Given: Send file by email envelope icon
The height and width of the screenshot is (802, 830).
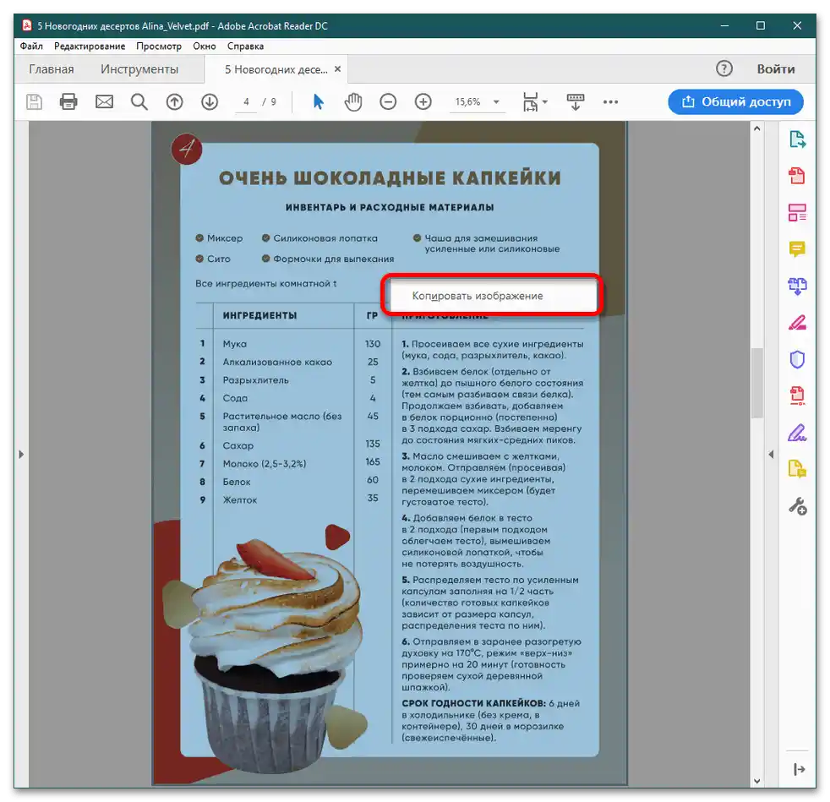Looking at the screenshot, I should (x=104, y=101).
